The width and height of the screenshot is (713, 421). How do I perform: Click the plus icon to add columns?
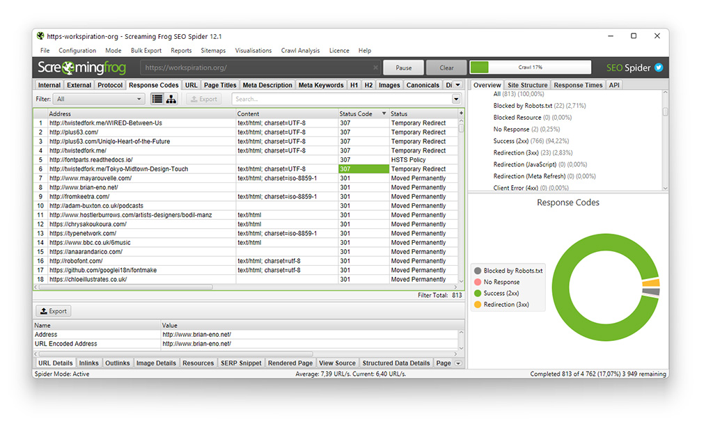(x=461, y=113)
